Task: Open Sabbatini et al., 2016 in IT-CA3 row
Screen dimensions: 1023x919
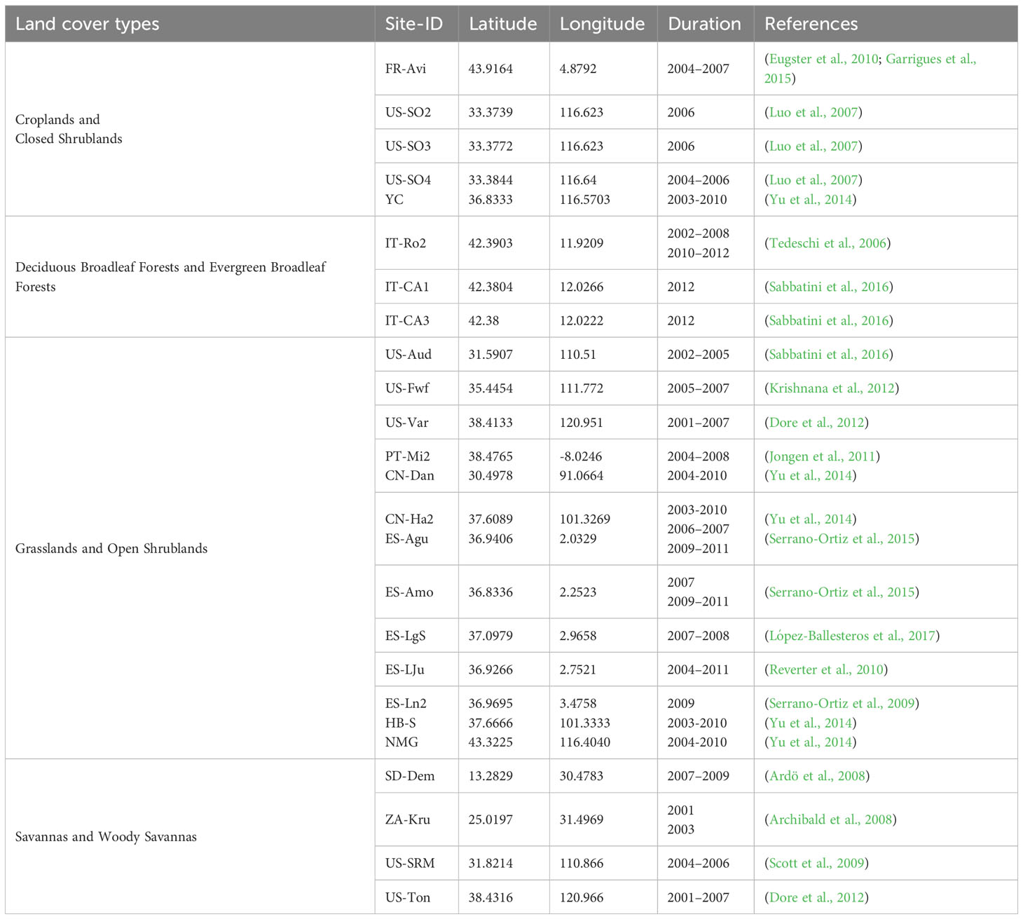Action: pyautogui.click(x=830, y=321)
